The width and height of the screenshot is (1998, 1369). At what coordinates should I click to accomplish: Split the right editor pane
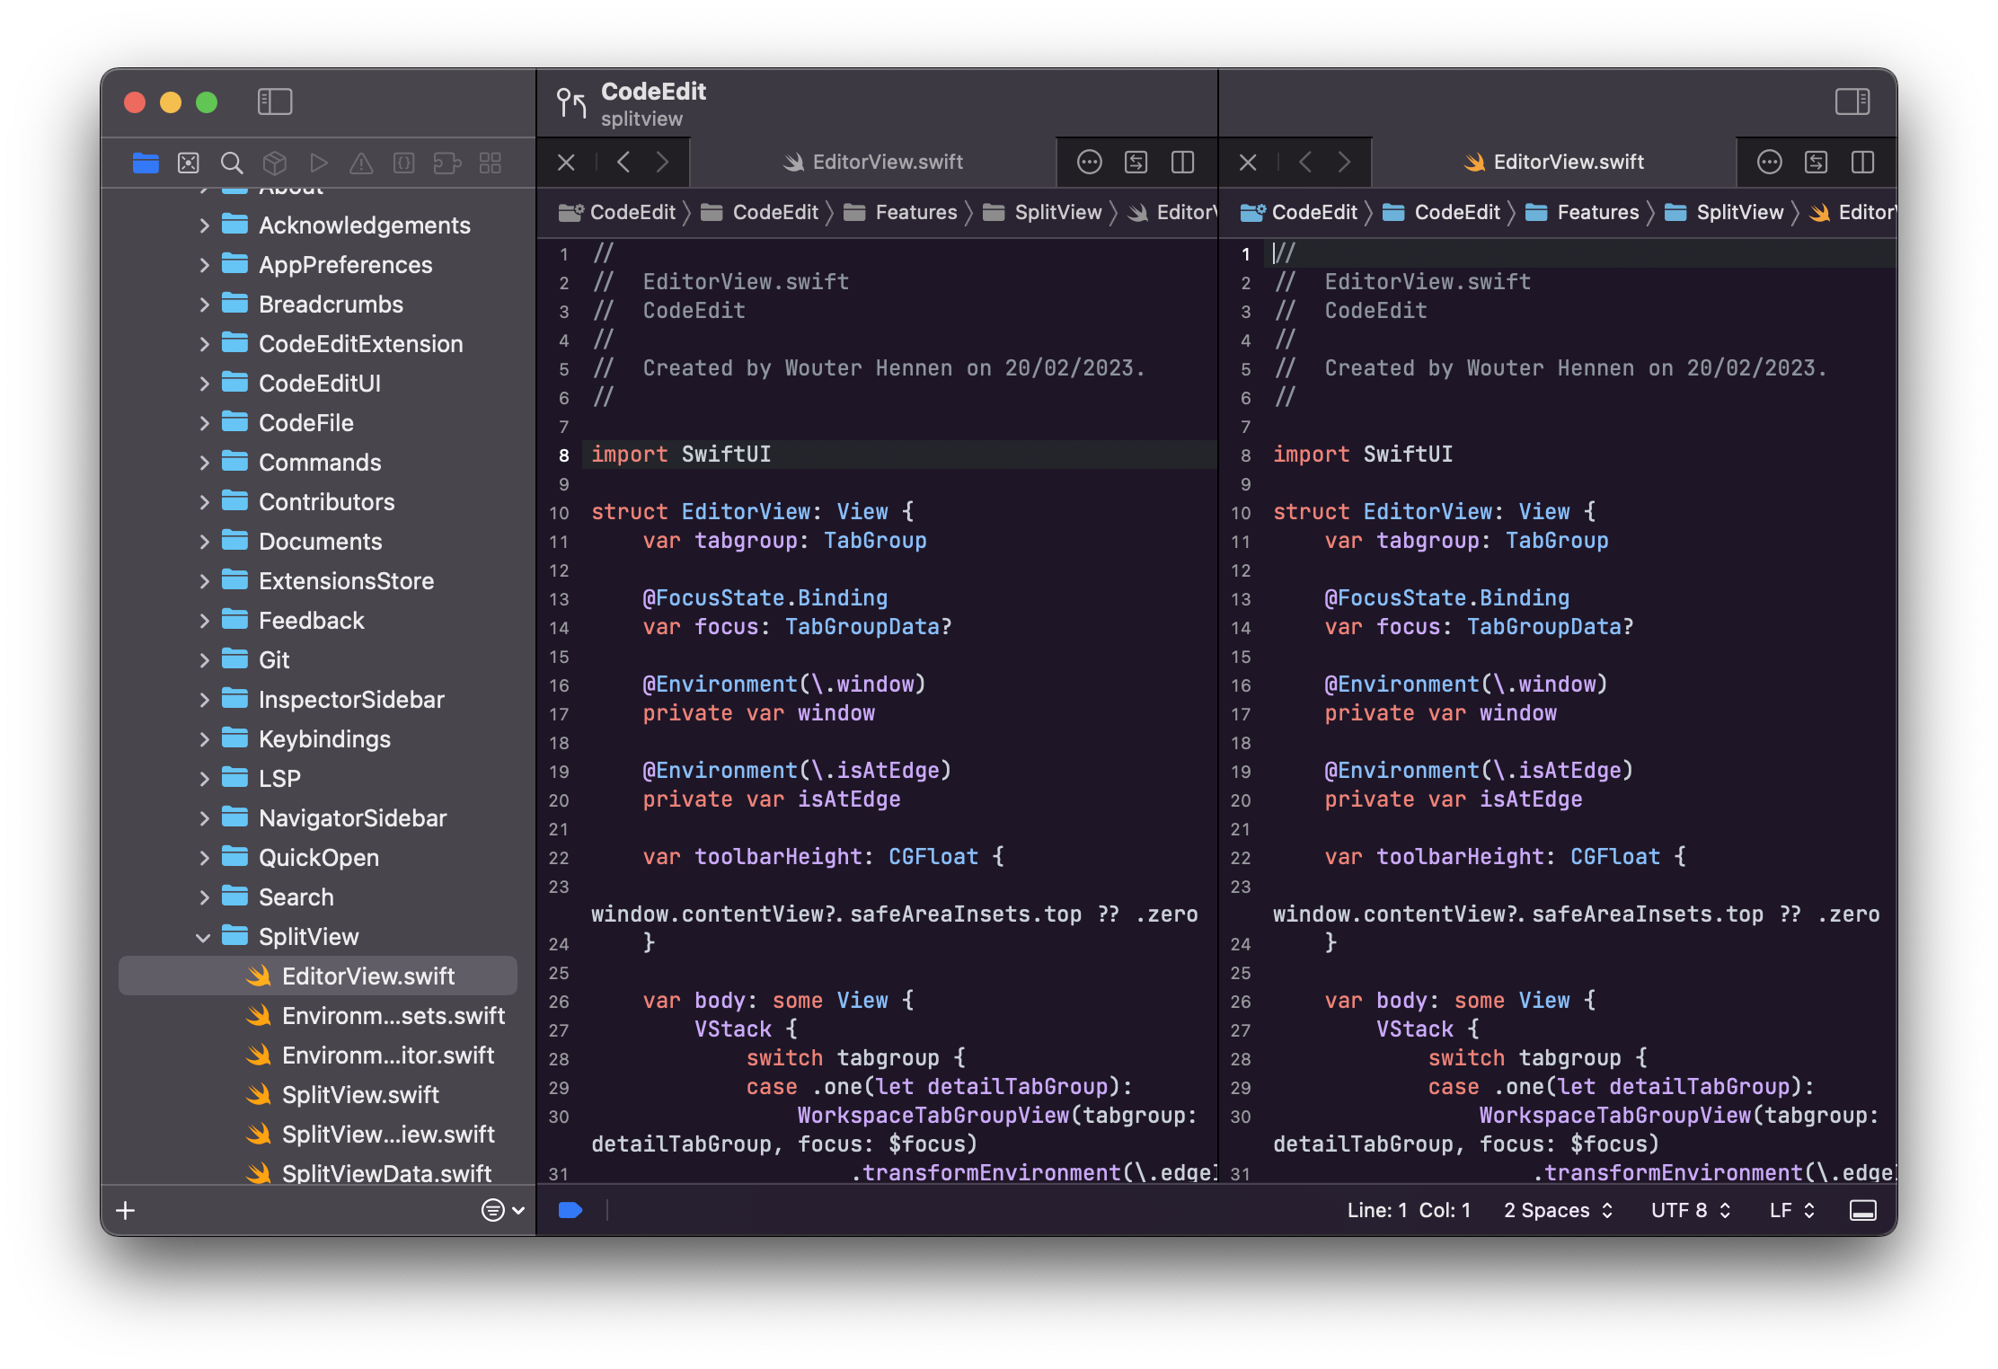tap(1863, 162)
